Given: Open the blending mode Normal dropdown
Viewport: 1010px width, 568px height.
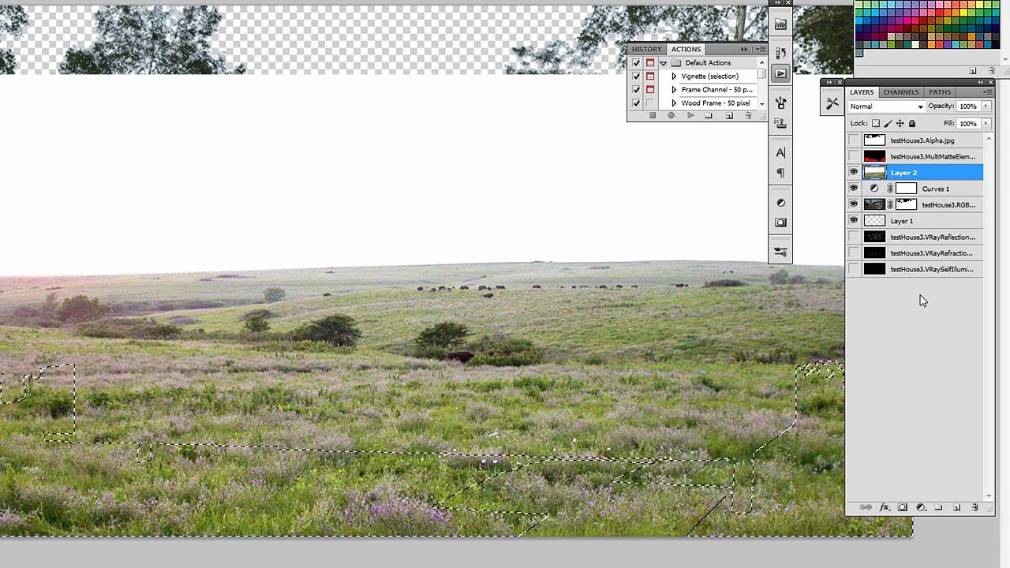Looking at the screenshot, I should pyautogui.click(x=887, y=106).
